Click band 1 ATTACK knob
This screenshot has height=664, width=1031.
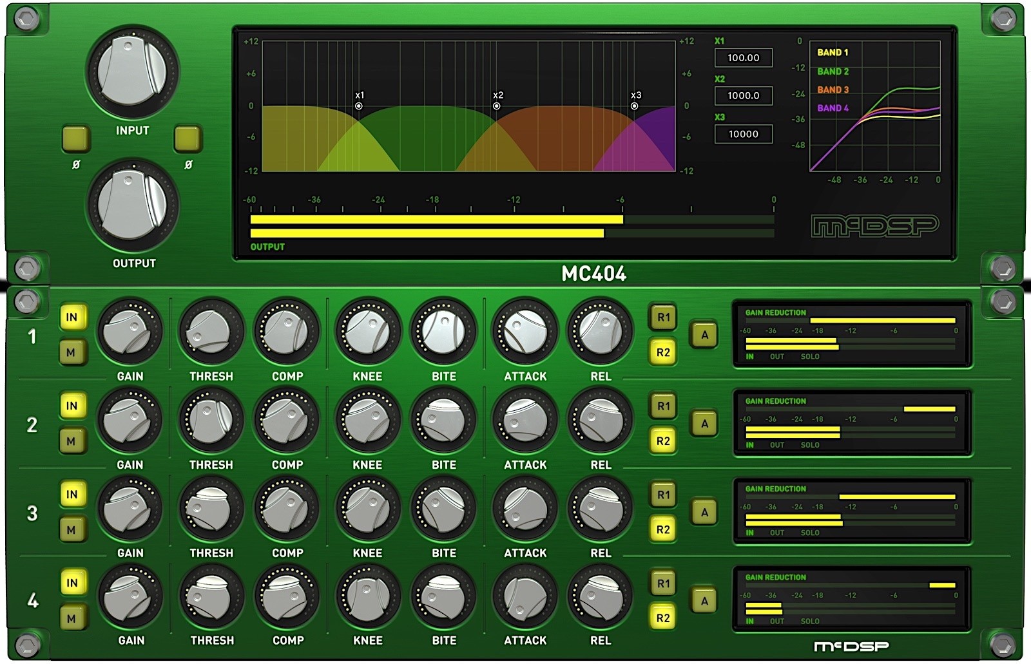pyautogui.click(x=525, y=332)
